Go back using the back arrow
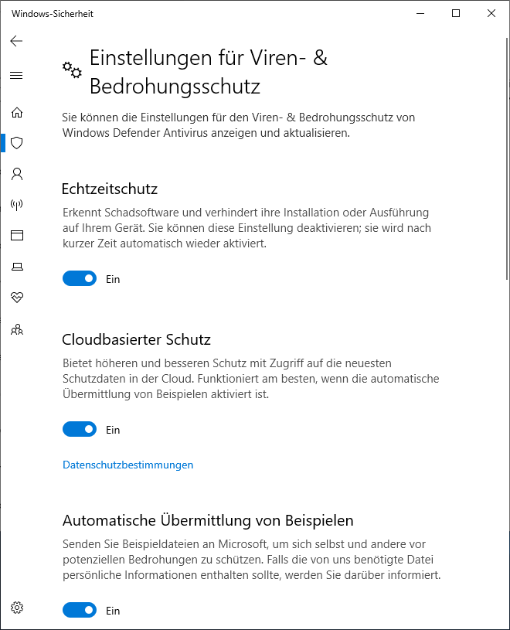The width and height of the screenshot is (510, 630). point(16,41)
